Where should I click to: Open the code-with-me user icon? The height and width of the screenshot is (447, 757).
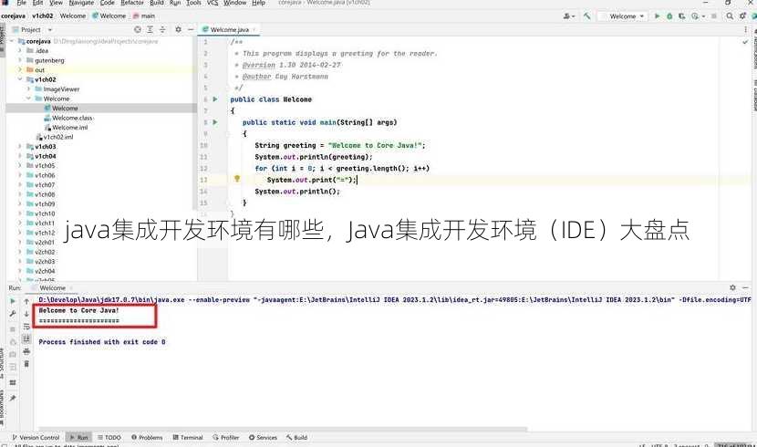pos(569,16)
